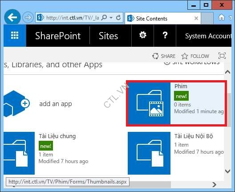Viewport: 235px width, 192px height.
Task: Refresh the page with reload icon
Action: click(x=118, y=18)
